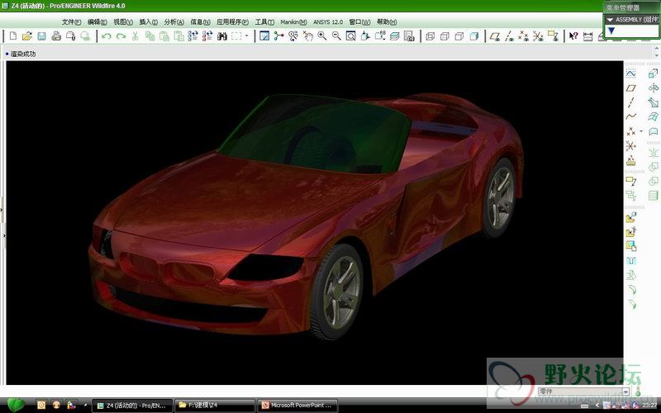Open Paste Special toolbar icon
Screen dimensions: 661x413
tap(178, 36)
